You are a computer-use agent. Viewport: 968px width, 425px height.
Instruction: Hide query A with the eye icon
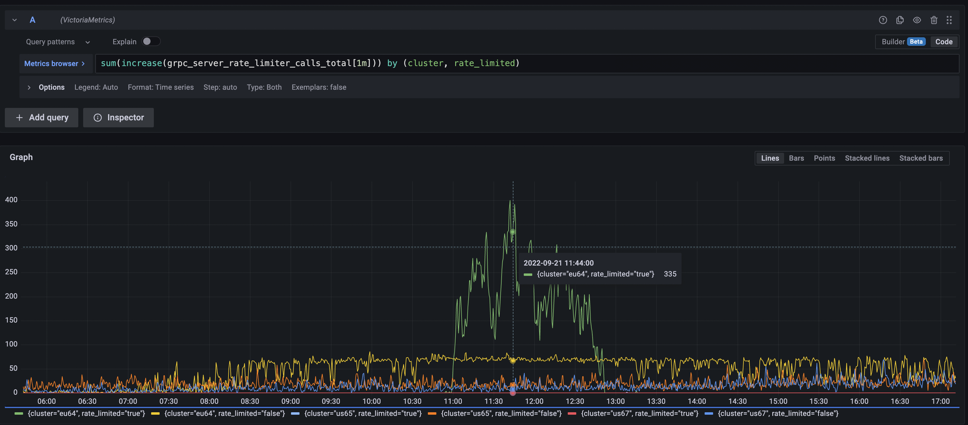[917, 20]
